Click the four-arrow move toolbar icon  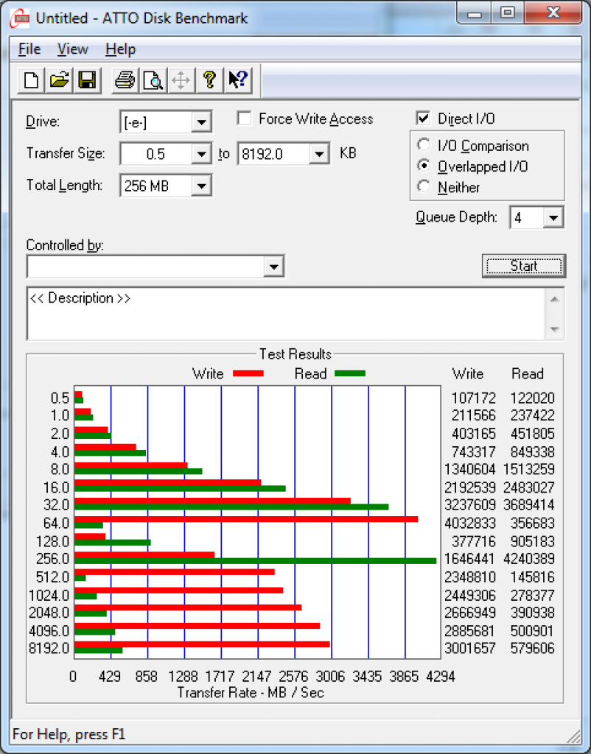click(181, 80)
